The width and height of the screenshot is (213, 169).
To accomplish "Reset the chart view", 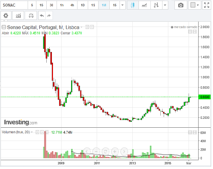I will [x=106, y=151].
